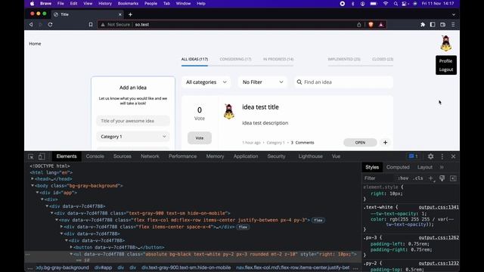The height and width of the screenshot is (272, 484).
Task: Open DevTools settings gear
Action: coord(430,156)
